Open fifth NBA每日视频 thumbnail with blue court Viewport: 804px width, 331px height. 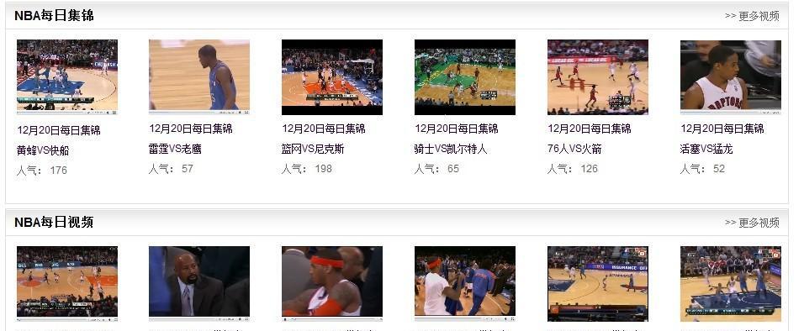tap(598, 284)
